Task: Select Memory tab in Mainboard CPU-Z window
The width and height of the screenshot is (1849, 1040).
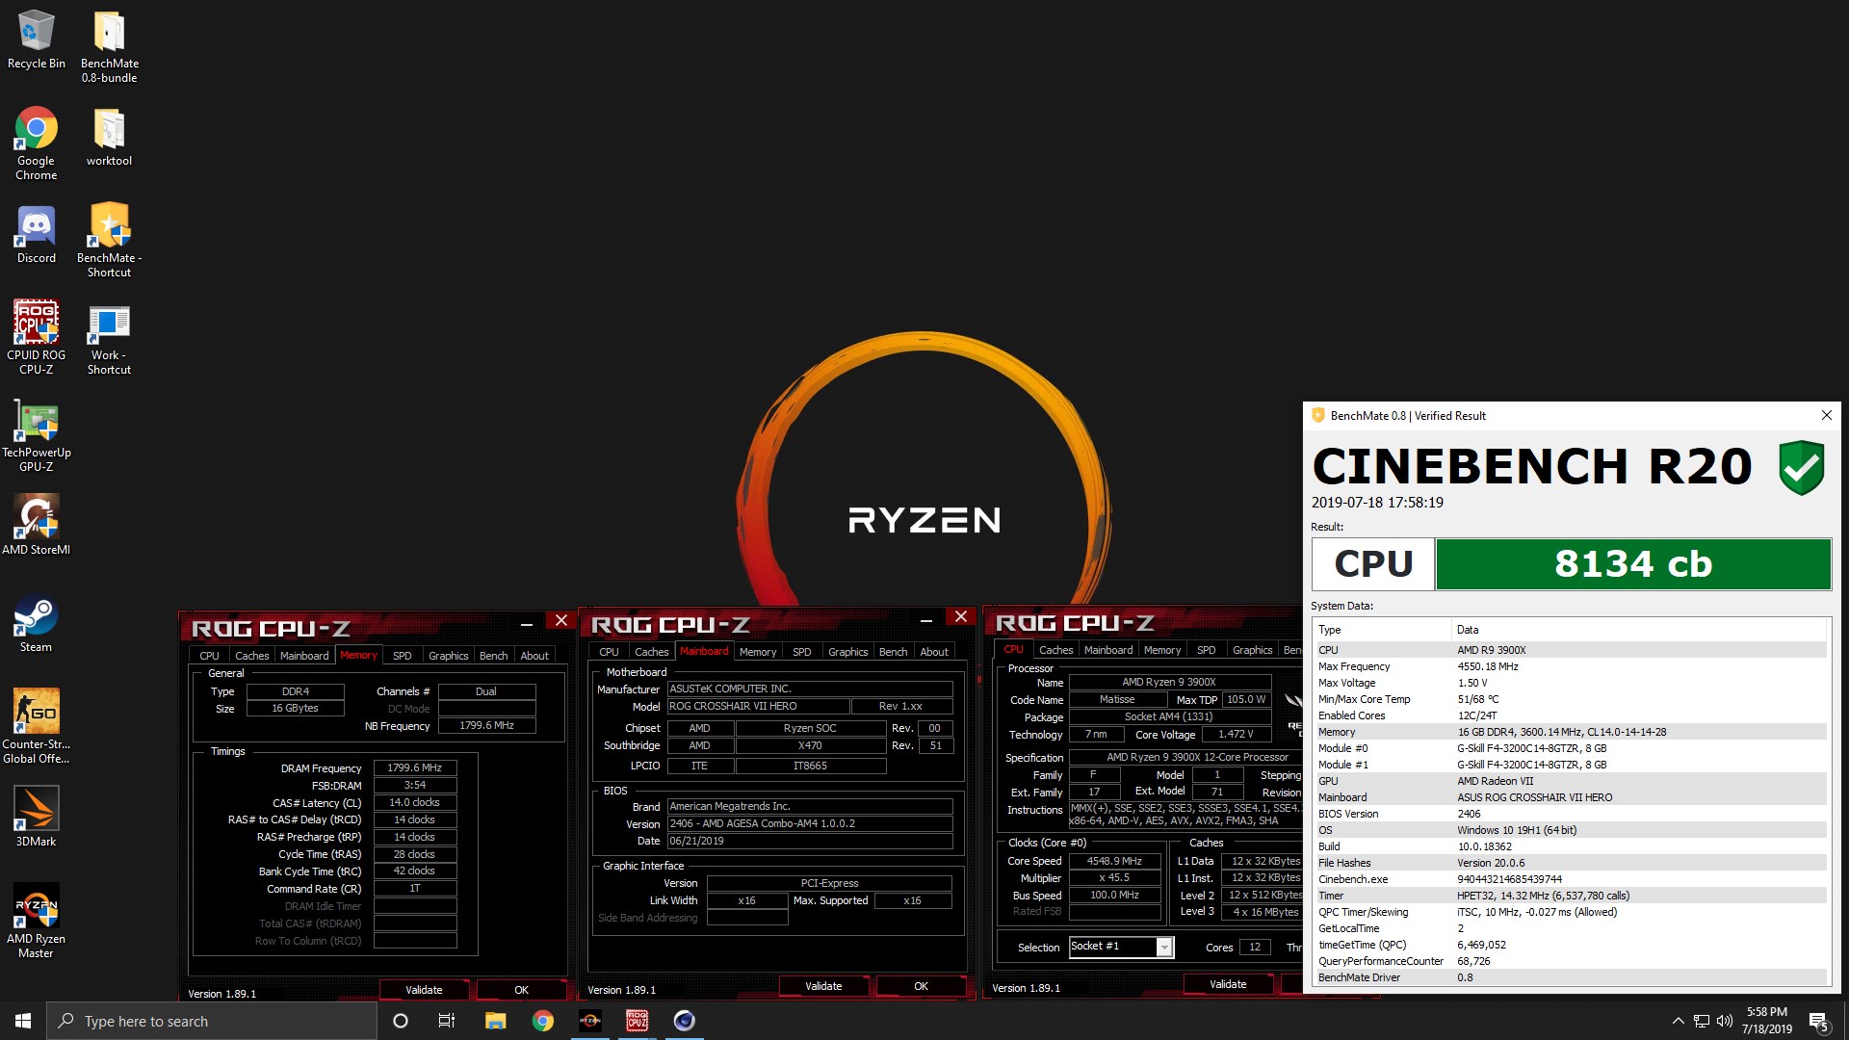Action: point(758,652)
